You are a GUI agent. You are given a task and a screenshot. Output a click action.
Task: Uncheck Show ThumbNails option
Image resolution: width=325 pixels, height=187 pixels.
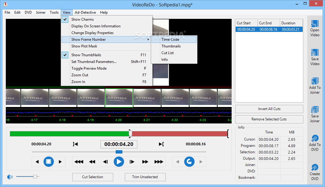[x=65, y=55]
